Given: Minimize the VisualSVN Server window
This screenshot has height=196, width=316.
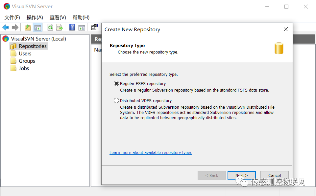Looking at the screenshot, I should click(267, 7).
